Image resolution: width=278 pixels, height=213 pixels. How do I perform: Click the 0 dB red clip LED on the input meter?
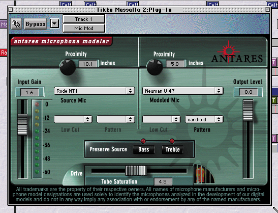(37, 104)
